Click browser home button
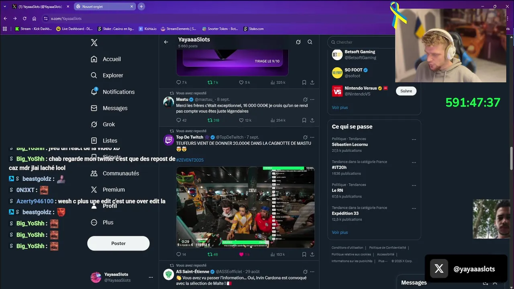514x289 pixels. click(x=34, y=18)
